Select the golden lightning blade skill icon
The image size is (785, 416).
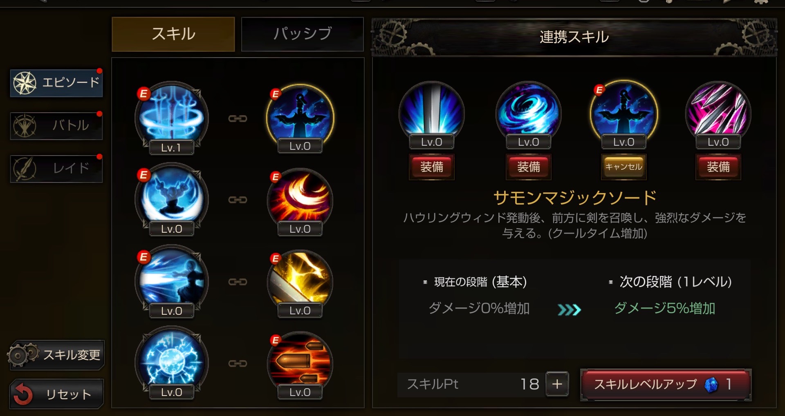click(300, 282)
